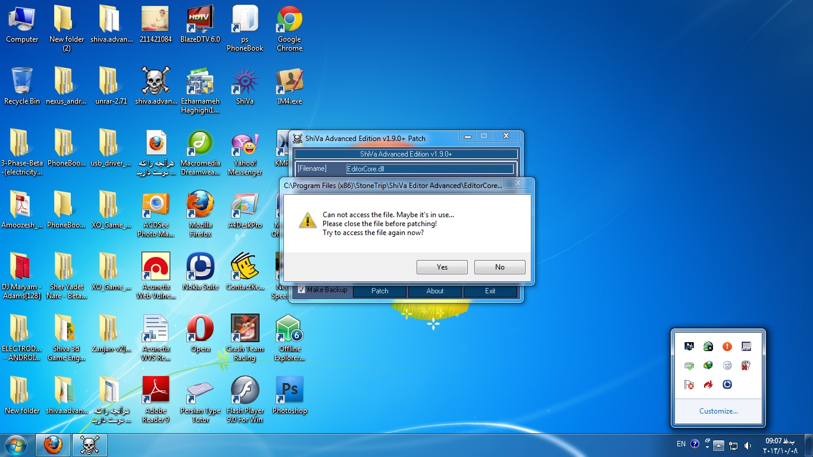
Task: Toggle the Make Backup checkbox
Action: pyautogui.click(x=302, y=290)
